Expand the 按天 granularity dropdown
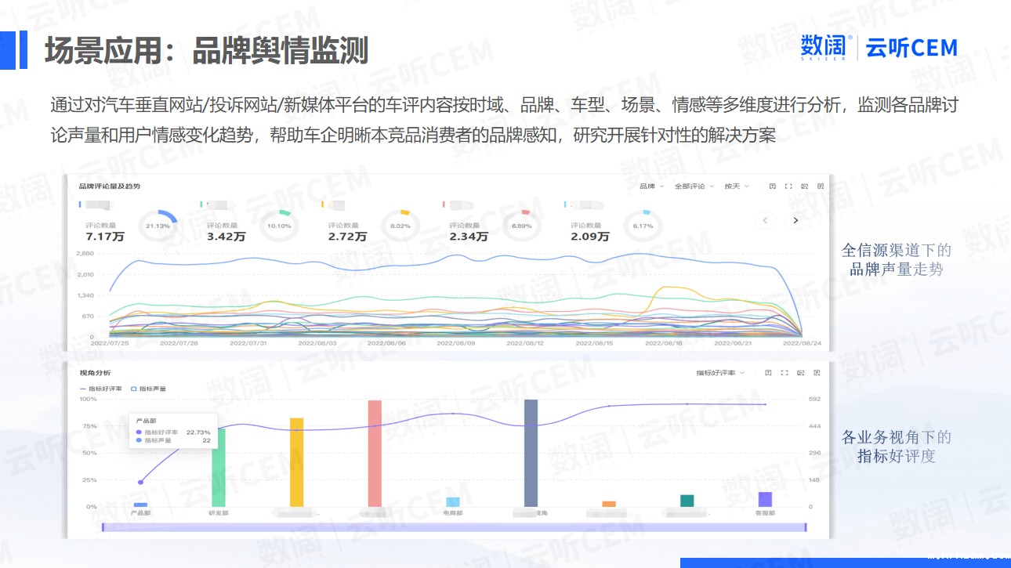Image resolution: width=1011 pixels, height=568 pixels. click(736, 186)
